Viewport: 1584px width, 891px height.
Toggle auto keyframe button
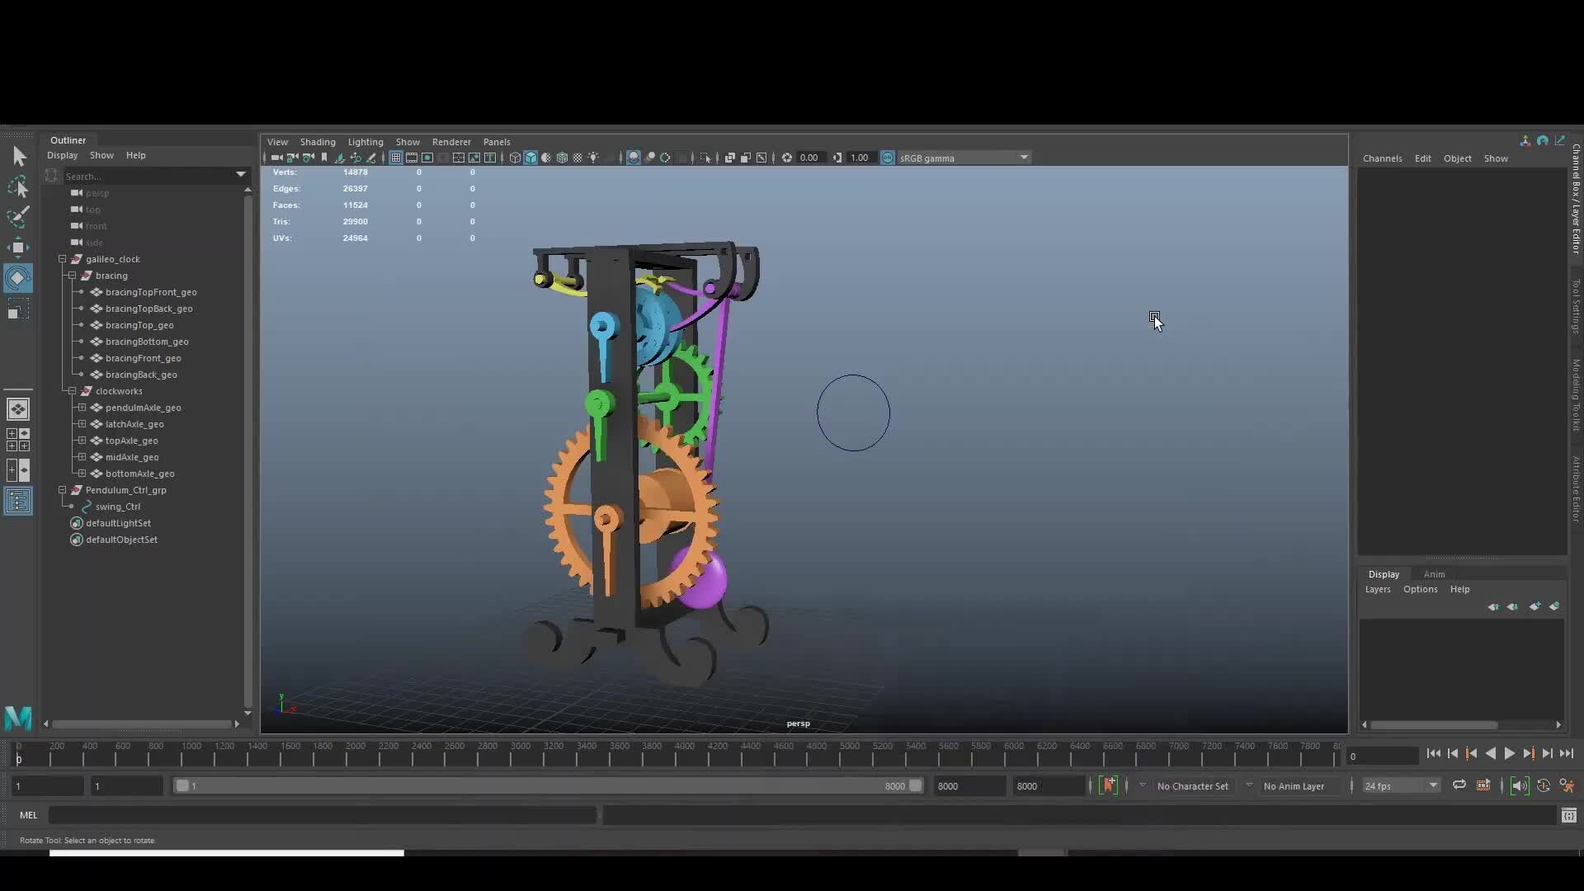[1109, 785]
